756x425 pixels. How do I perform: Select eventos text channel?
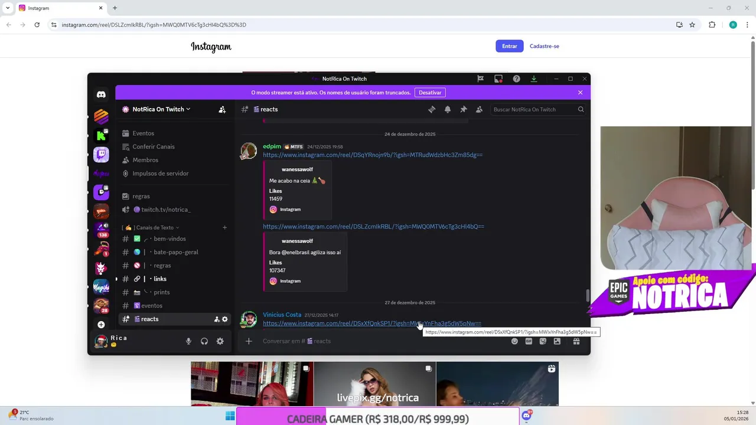175,306
